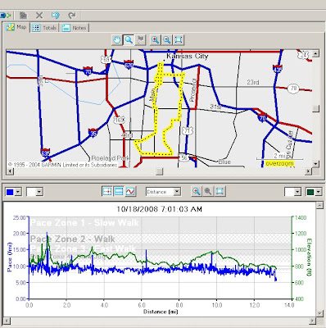Screen dimensions: 326x328
Task: Click the delete X icon in top toolbar
Action: point(39,16)
